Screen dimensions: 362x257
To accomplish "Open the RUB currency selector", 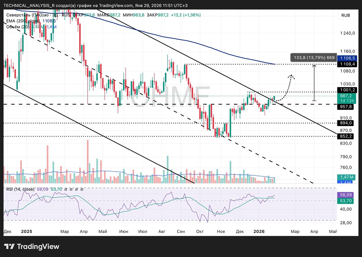I will pyautogui.click(x=345, y=15).
